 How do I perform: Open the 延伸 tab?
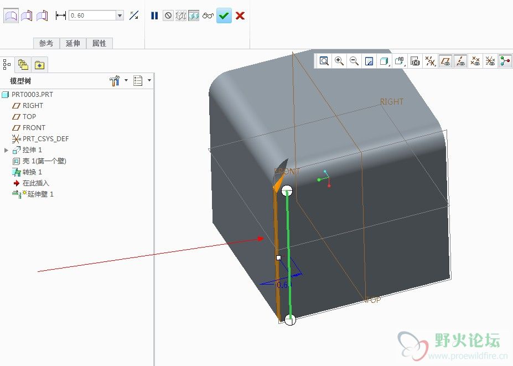(73, 43)
